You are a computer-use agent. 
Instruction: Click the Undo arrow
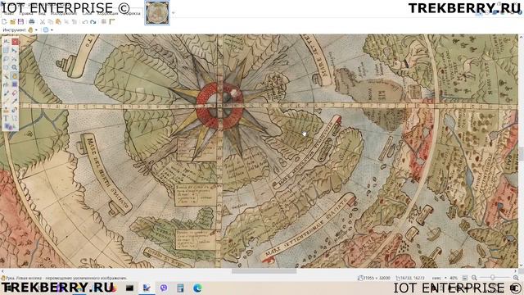85,22
